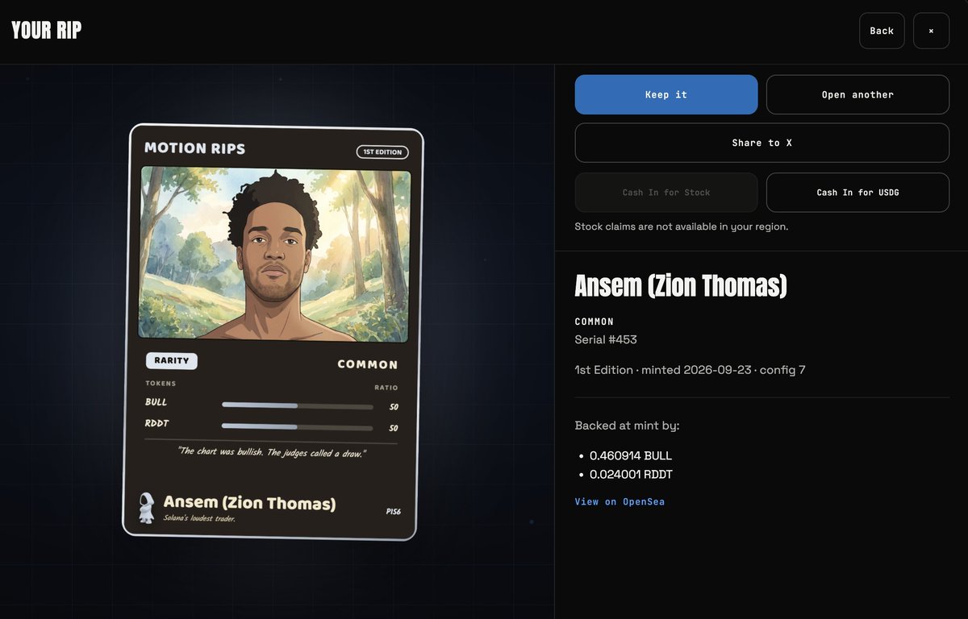Click the MOTION RIPS title on the card
Image resolution: width=968 pixels, height=619 pixels.
(194, 148)
